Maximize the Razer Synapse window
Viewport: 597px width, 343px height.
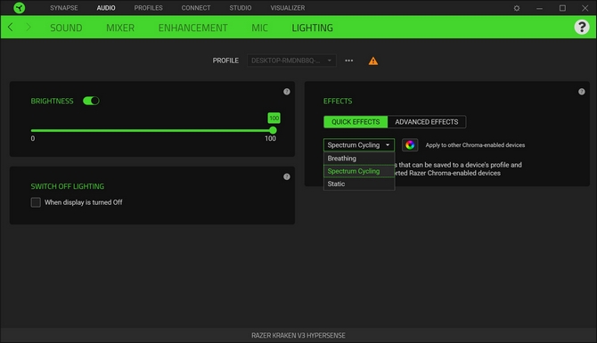point(562,8)
